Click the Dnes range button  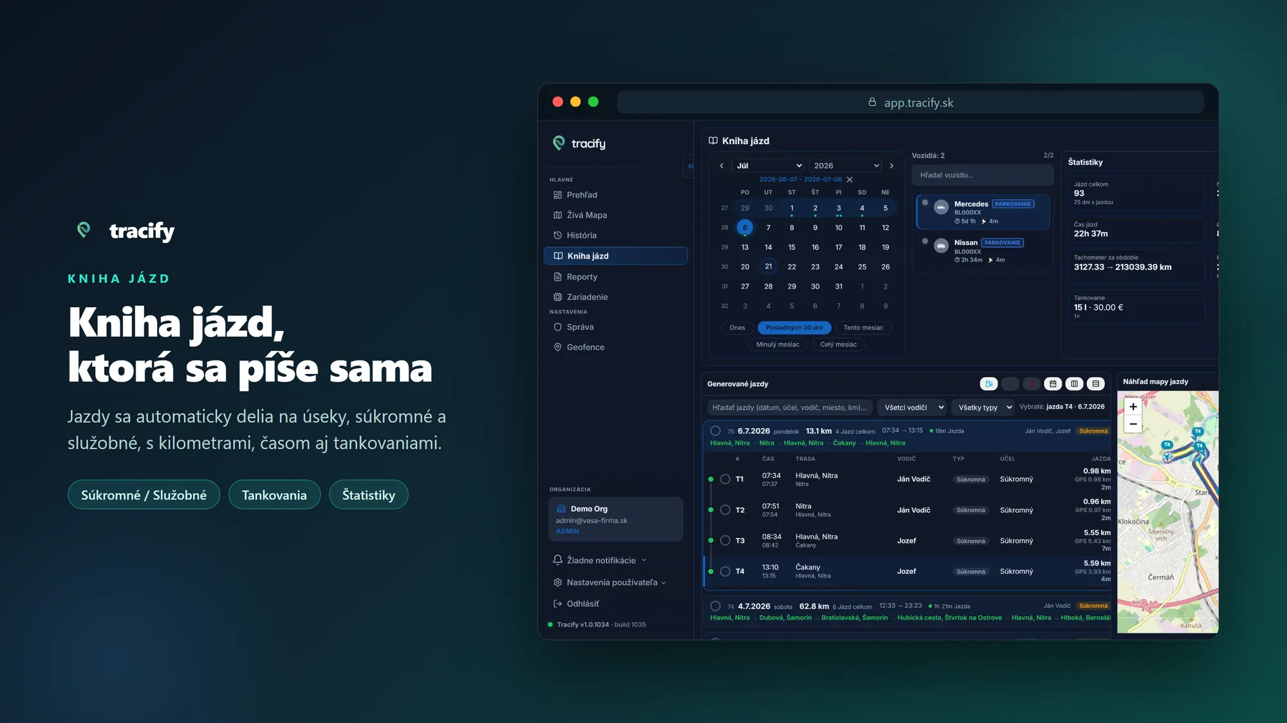coord(737,328)
